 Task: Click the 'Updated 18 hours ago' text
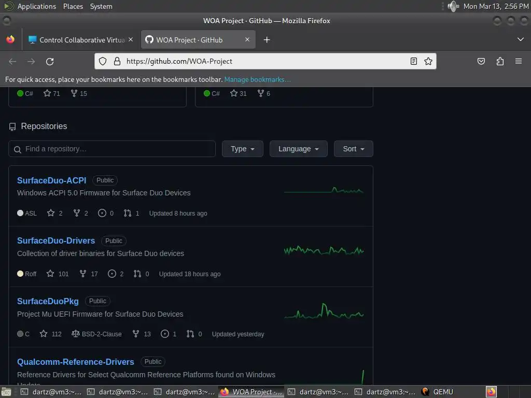tap(190, 274)
